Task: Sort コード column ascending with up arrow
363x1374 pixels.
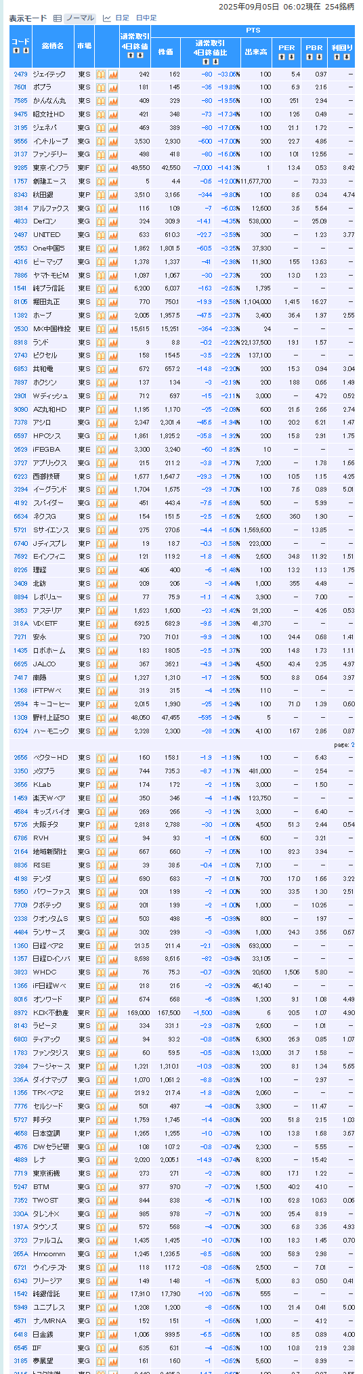Action: pos(16,51)
